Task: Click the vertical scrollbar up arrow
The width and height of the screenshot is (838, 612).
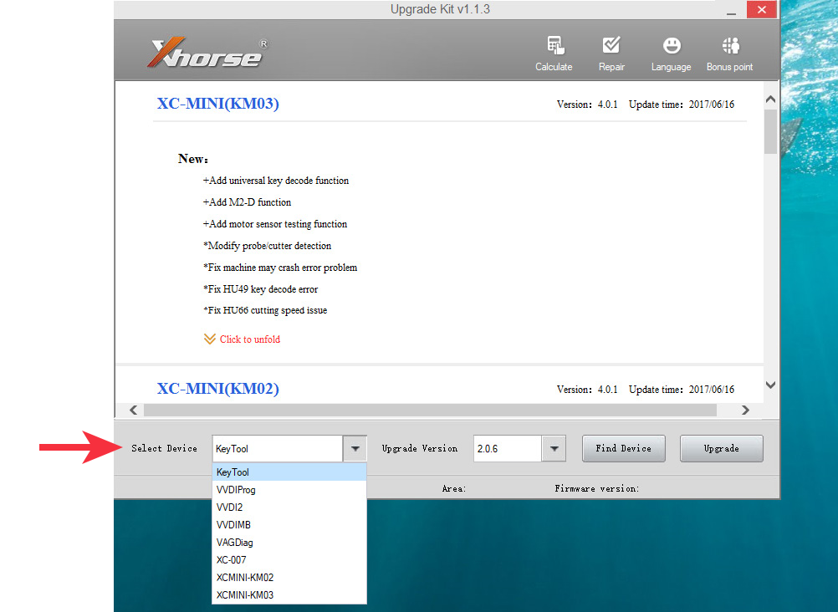Action: point(770,99)
